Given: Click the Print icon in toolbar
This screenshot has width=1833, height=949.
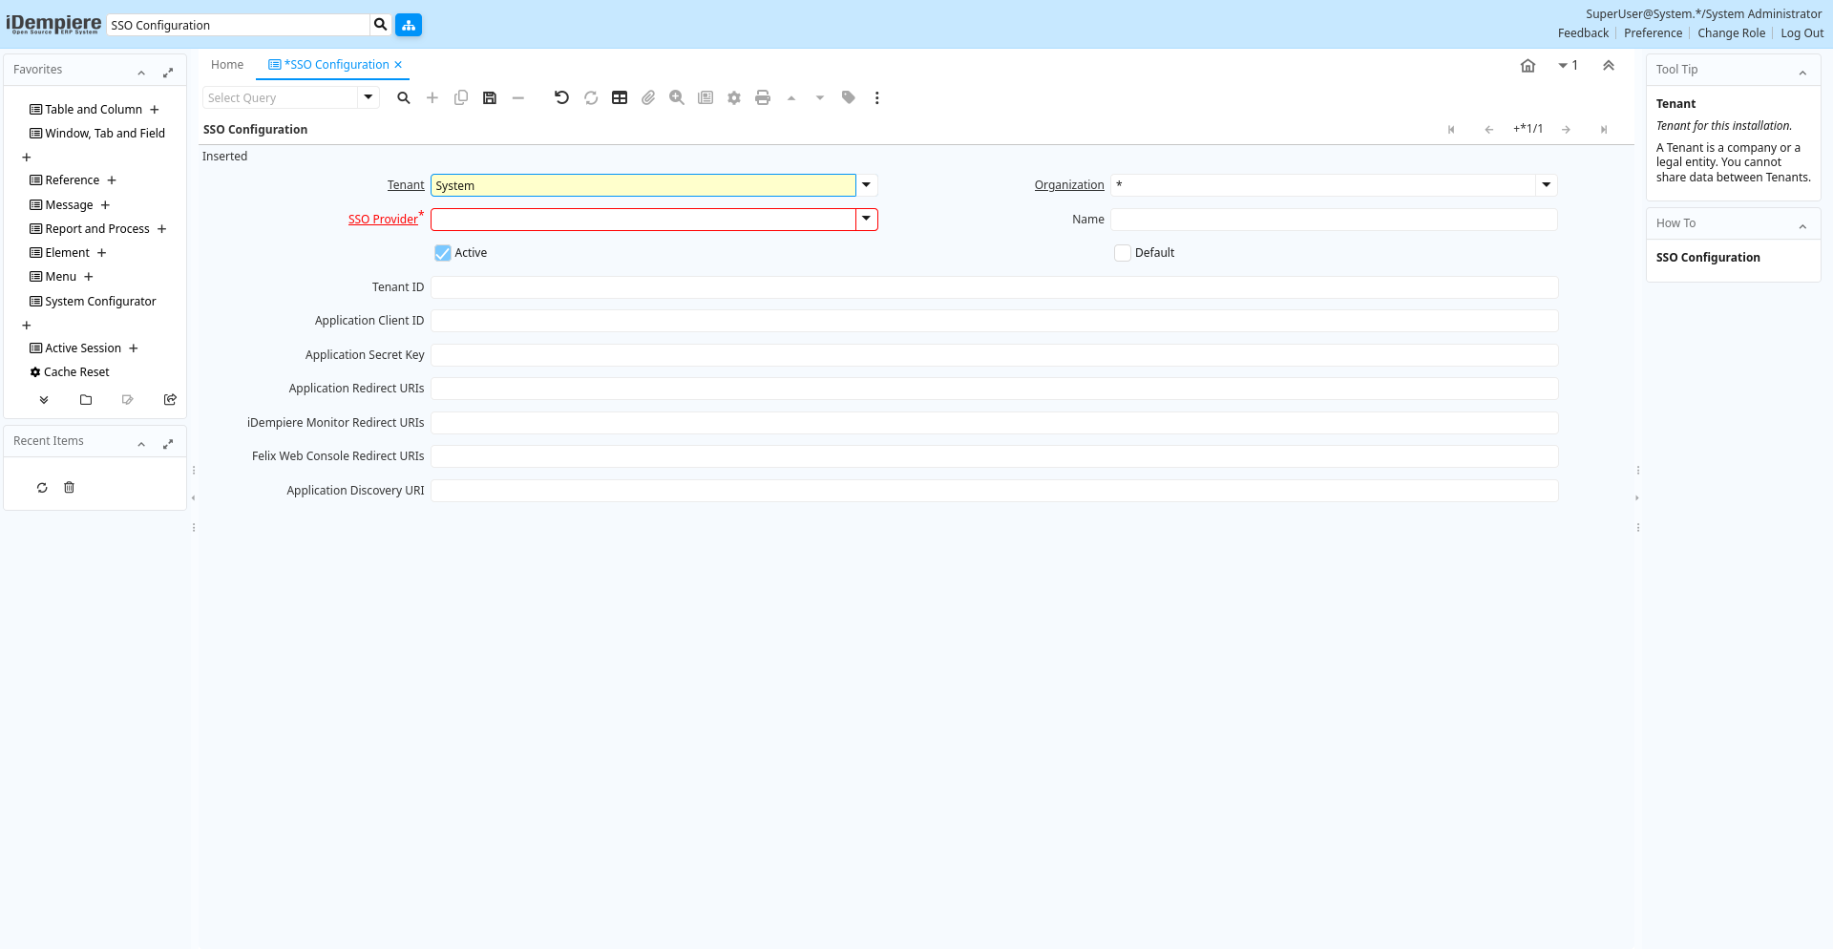Looking at the screenshot, I should 763,98.
